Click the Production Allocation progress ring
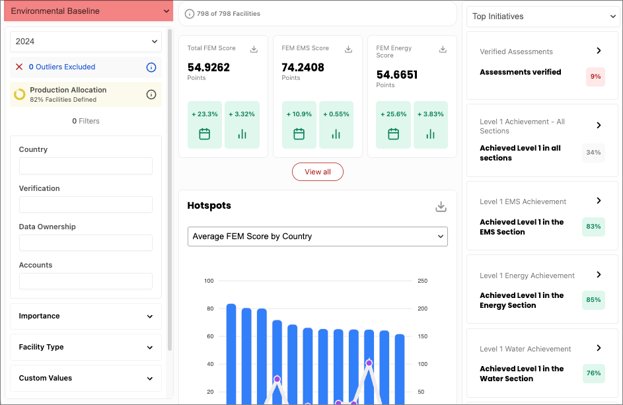The image size is (623, 405). click(x=19, y=94)
